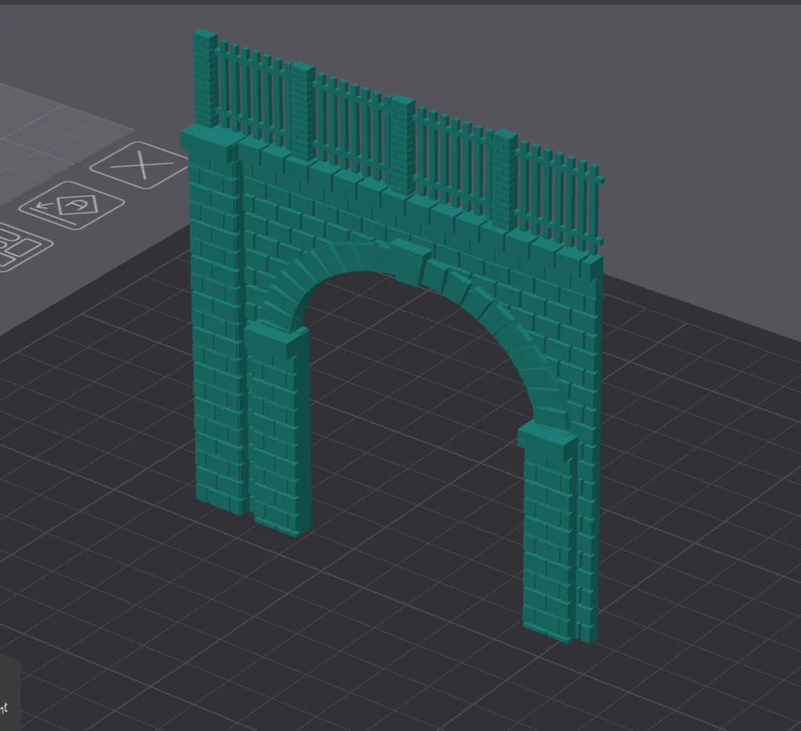Click the X icon on the build plate

(141, 165)
